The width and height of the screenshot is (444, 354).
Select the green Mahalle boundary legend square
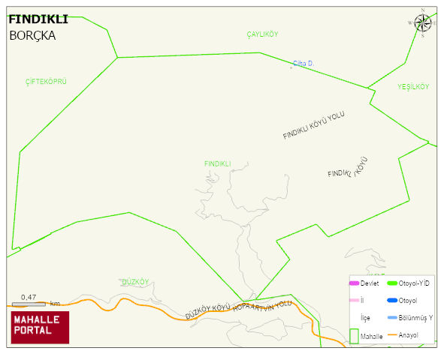(x=354, y=336)
